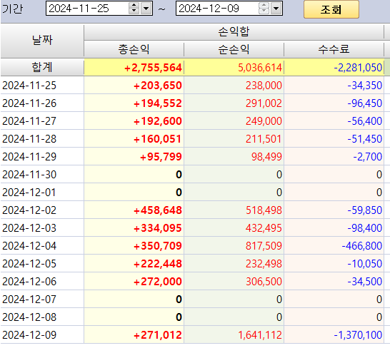Select the 2024-11-25 date row
390x348 pixels.
pyautogui.click(x=42, y=86)
